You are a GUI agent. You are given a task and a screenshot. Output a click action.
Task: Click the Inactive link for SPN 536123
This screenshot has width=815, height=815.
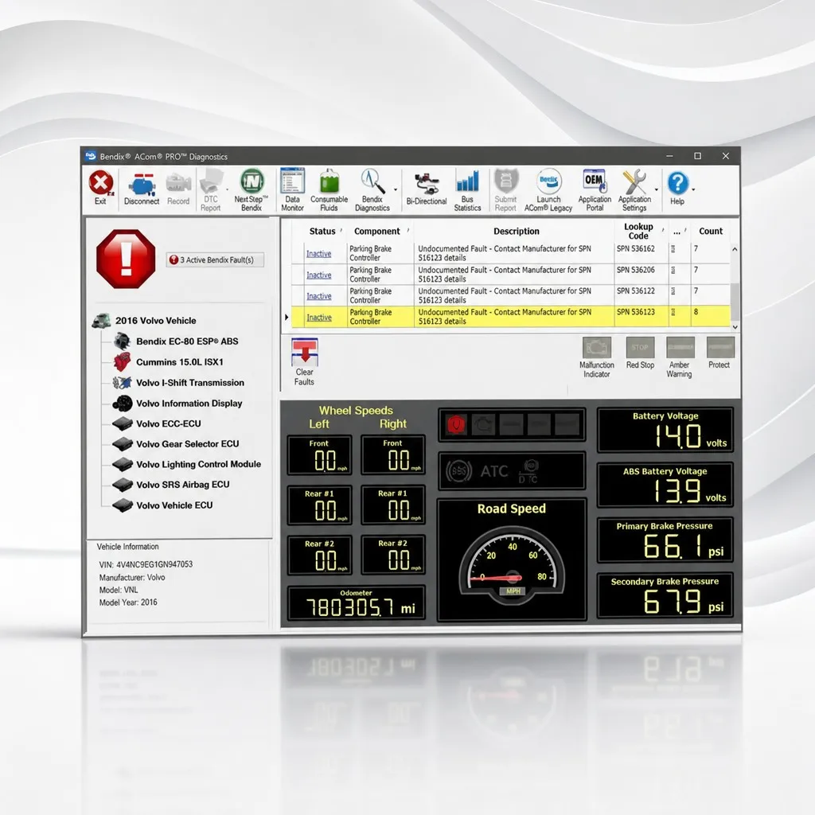318,318
